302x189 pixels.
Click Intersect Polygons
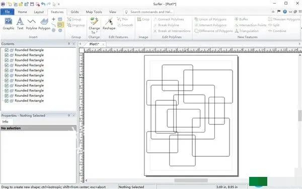tap(210, 25)
